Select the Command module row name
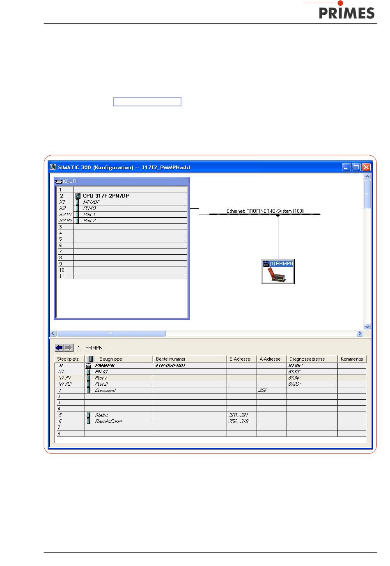Image resolution: width=390 pixels, height=566 pixels. point(105,390)
